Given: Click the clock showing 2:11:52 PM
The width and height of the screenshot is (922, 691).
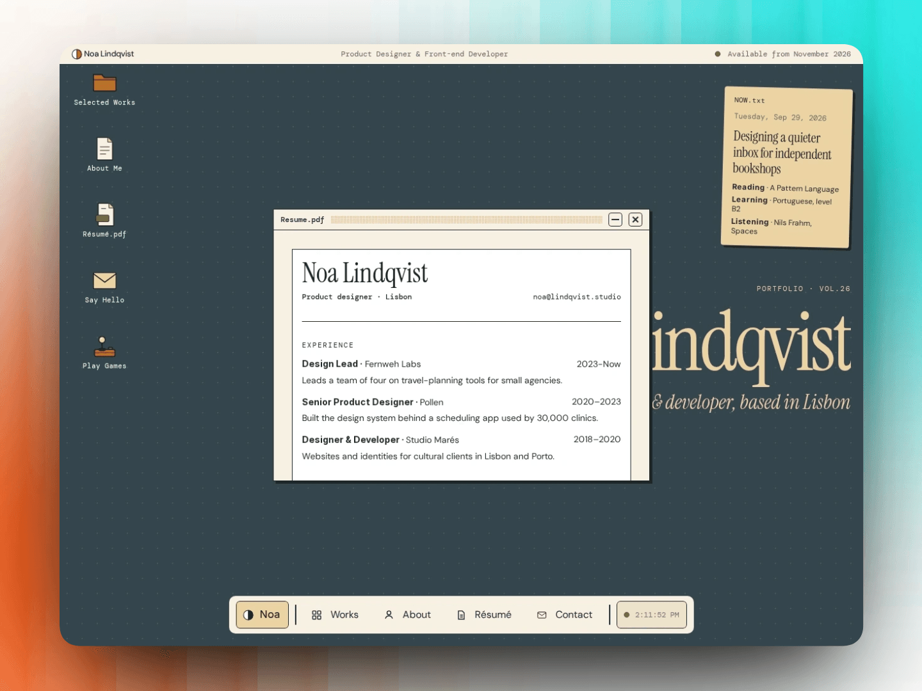Looking at the screenshot, I should (652, 615).
